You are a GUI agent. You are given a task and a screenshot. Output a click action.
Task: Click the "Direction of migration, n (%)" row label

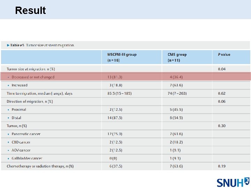pyautogui.click(x=30, y=102)
